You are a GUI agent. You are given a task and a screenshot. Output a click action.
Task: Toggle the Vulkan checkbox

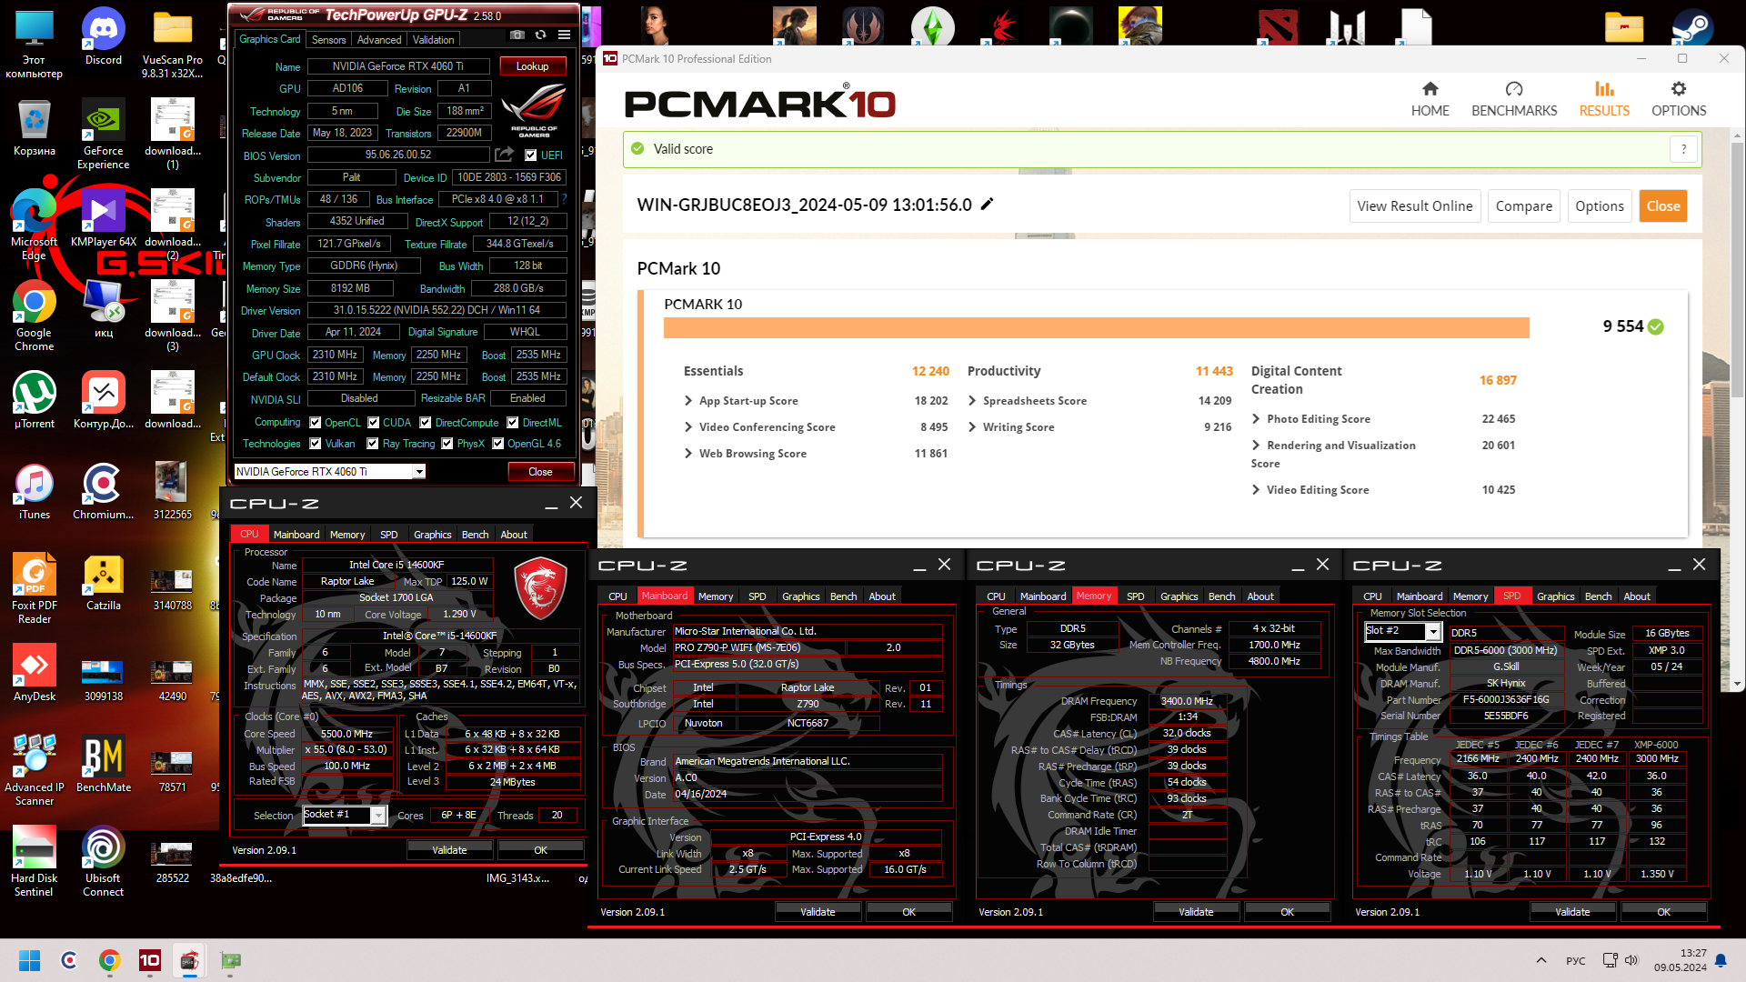click(x=316, y=444)
